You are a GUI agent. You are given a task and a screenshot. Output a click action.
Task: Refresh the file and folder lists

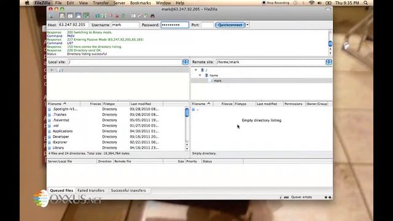pyautogui.click(x=97, y=16)
